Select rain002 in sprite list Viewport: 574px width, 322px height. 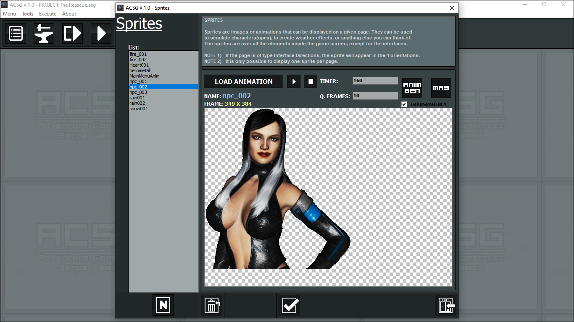163,103
